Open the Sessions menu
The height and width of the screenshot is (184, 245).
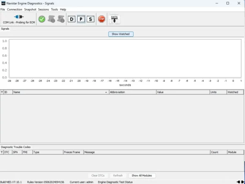click(43, 9)
